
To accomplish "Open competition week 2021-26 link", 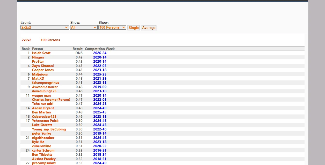I will [x=100, y=78].
